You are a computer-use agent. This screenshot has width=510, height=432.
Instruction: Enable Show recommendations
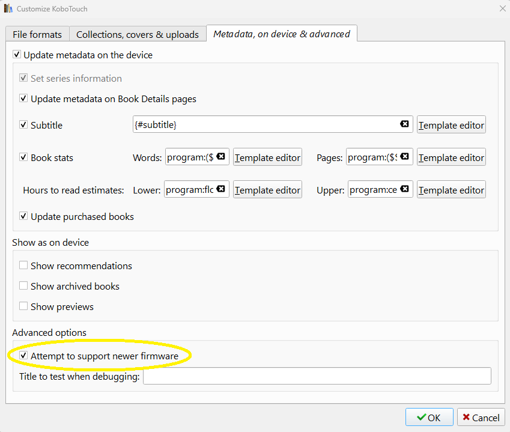(23, 265)
